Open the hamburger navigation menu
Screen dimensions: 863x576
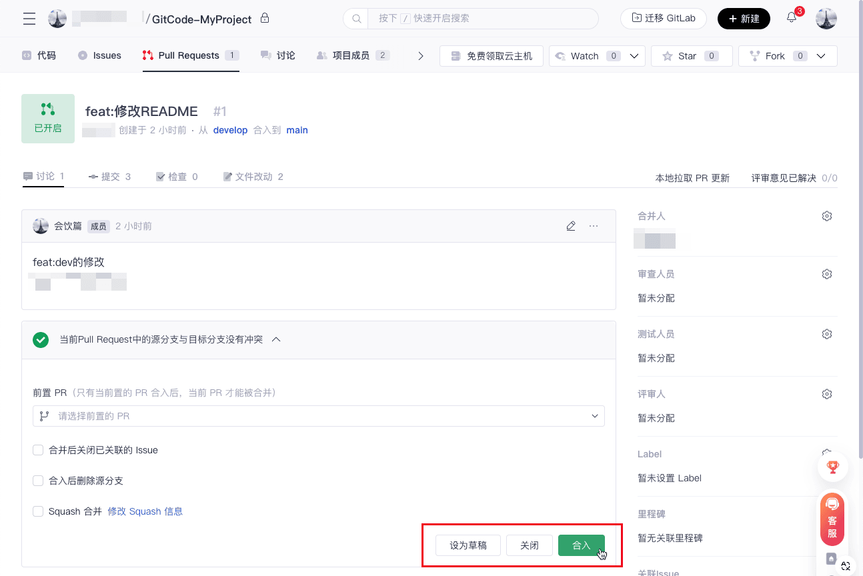pyautogui.click(x=29, y=19)
